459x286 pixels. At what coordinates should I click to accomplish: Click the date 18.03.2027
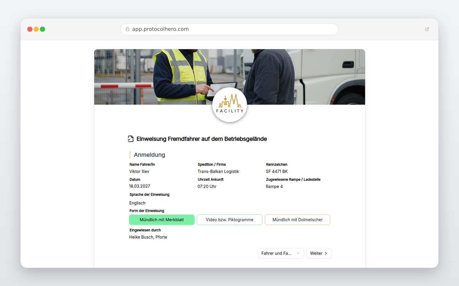coord(140,186)
